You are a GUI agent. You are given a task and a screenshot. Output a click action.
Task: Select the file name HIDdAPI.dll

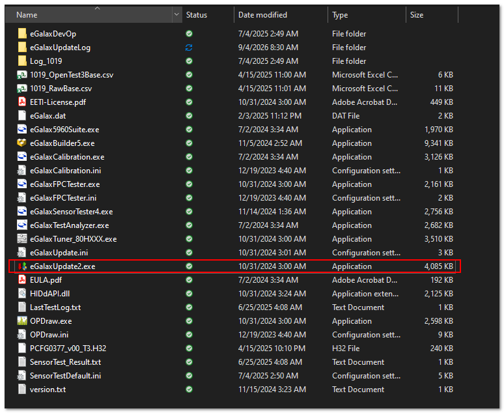pos(50,294)
